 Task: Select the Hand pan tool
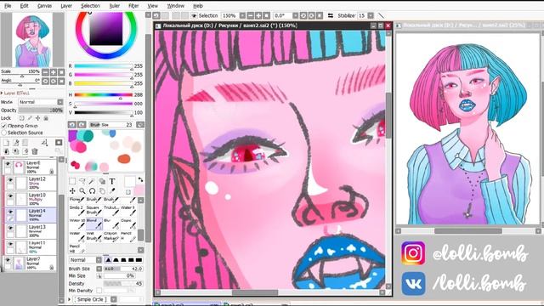click(x=102, y=190)
